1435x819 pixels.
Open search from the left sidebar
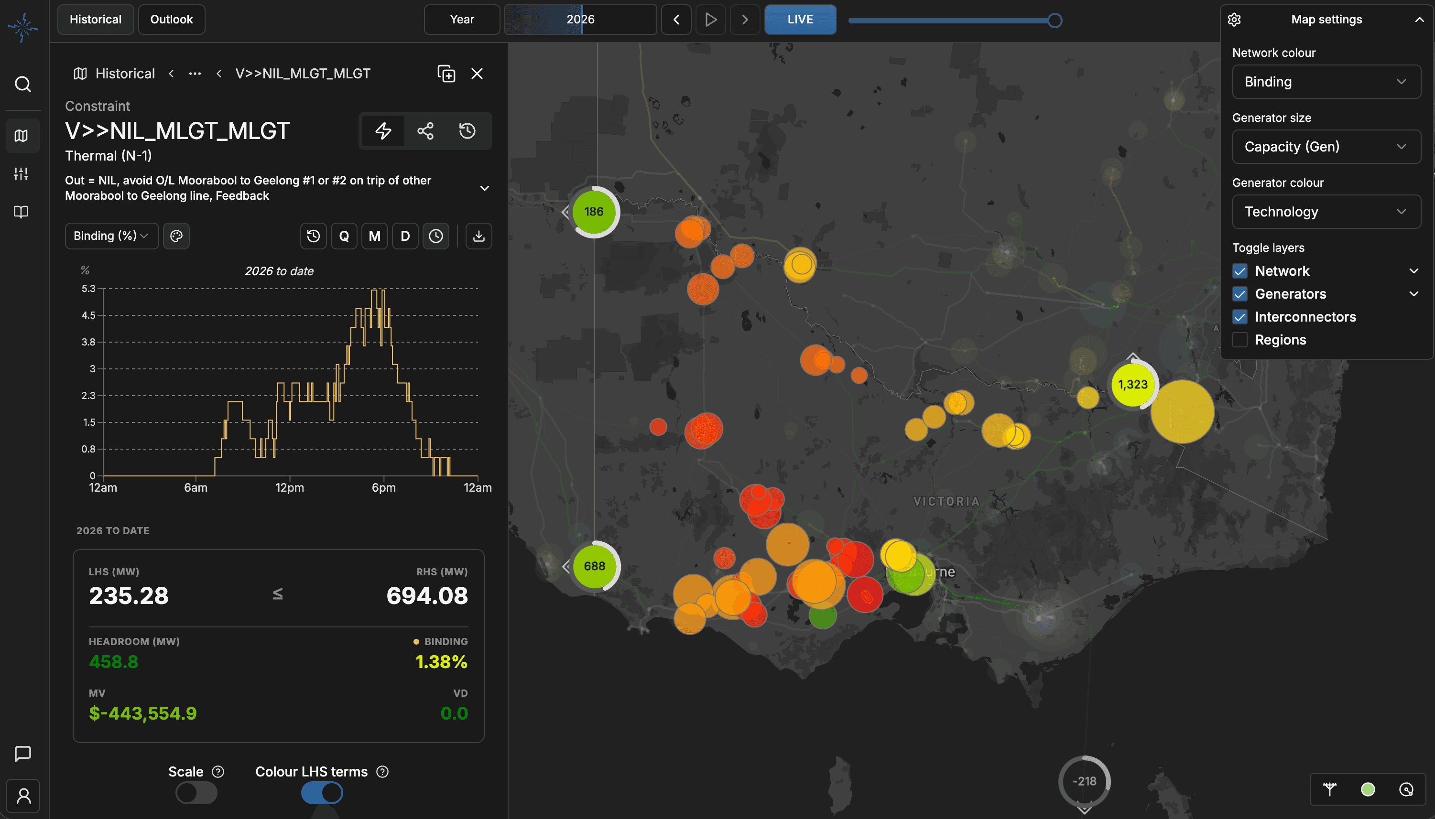(22, 84)
